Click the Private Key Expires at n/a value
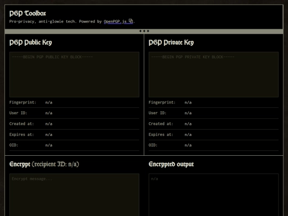 (x=188, y=134)
